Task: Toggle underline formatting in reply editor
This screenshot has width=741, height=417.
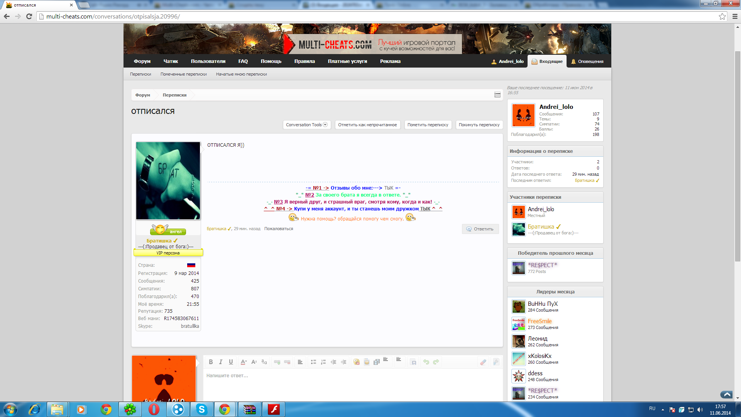Action: (231, 362)
